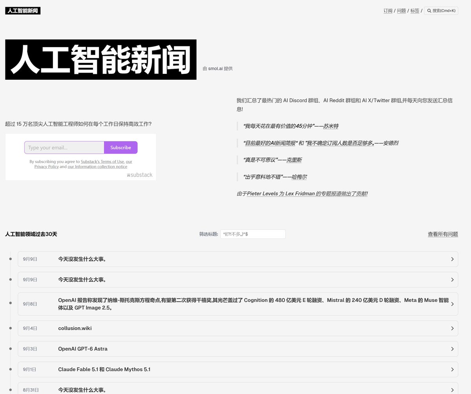
Task: Open the Privacy Policy link
Action: pos(46,167)
